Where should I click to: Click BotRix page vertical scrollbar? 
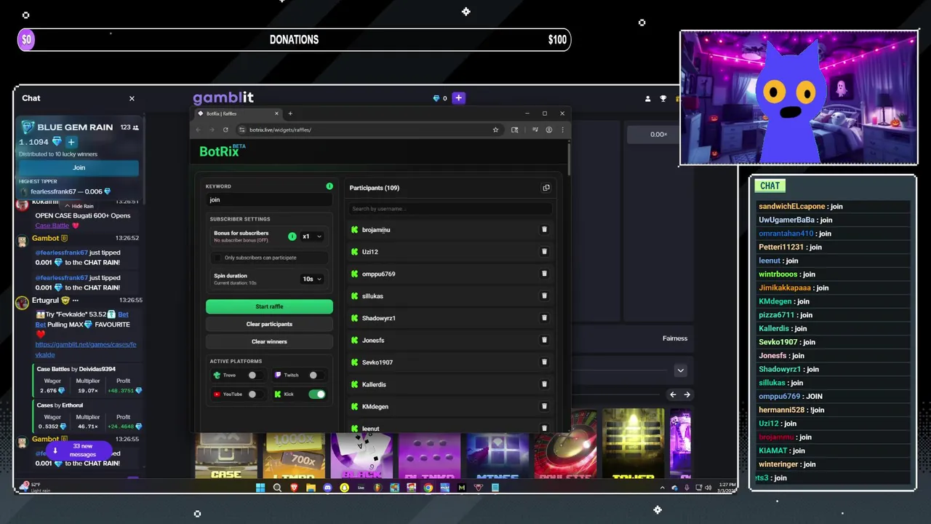click(x=568, y=159)
